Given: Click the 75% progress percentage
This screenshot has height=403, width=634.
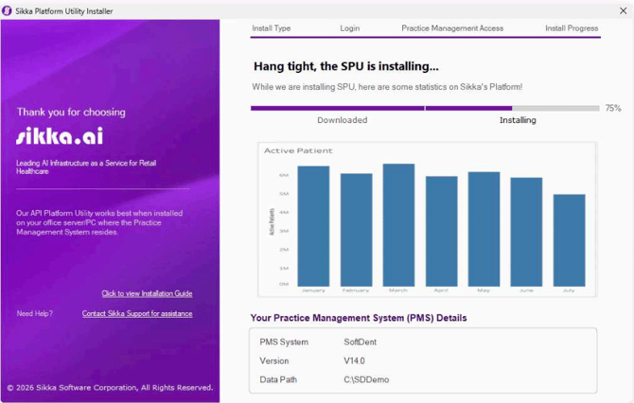Looking at the screenshot, I should point(613,108).
